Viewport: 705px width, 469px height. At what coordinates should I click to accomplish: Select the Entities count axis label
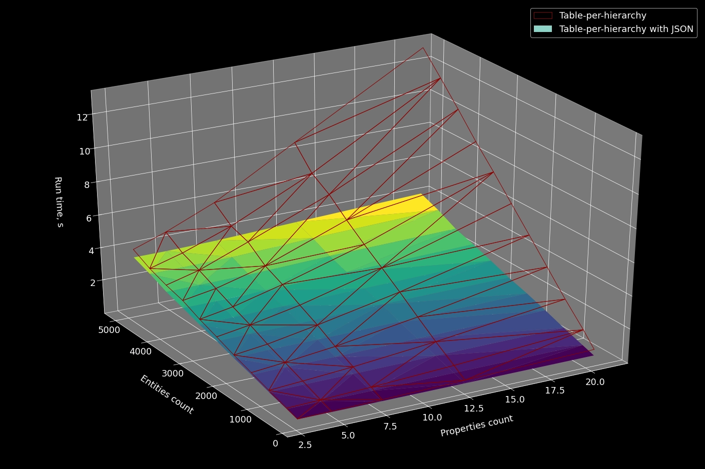pyautogui.click(x=167, y=394)
